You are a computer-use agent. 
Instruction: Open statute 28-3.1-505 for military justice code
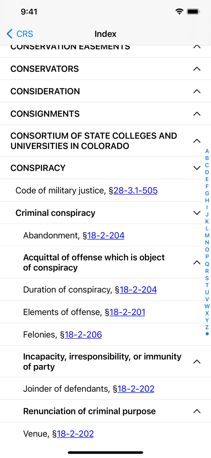click(135, 191)
